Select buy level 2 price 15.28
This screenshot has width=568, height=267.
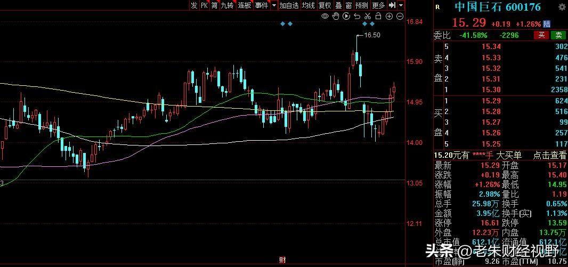(x=491, y=111)
